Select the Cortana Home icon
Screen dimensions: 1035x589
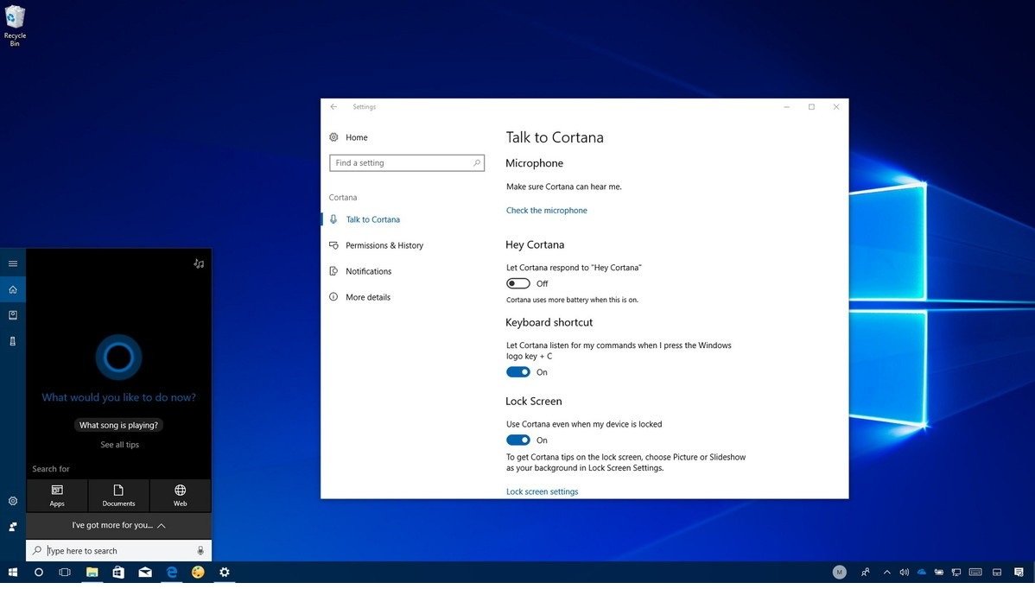click(x=13, y=289)
